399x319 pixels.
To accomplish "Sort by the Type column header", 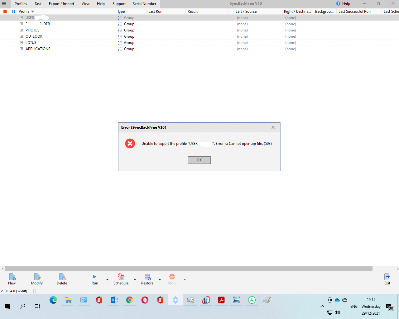I will coord(131,12).
